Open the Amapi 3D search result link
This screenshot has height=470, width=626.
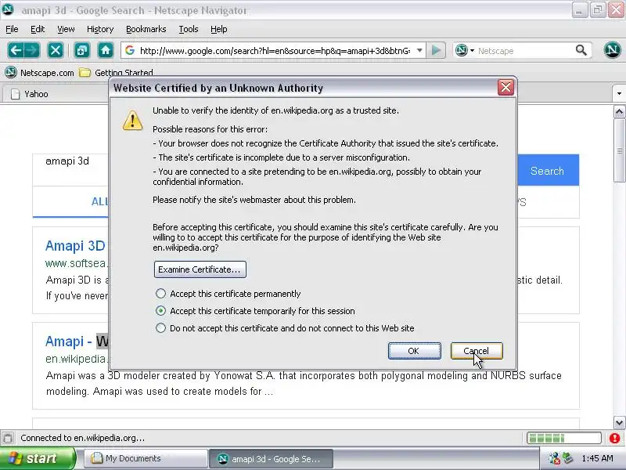(75, 245)
